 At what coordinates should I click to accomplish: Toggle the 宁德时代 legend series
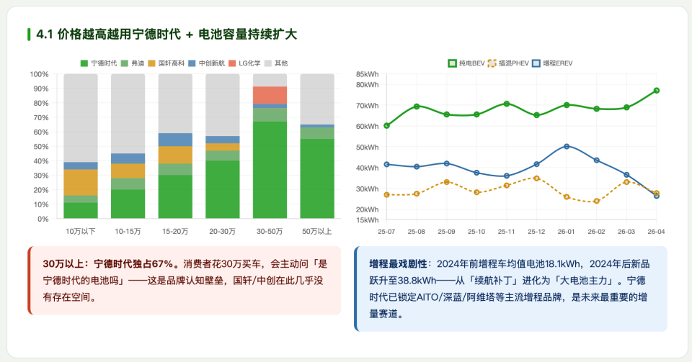pyautogui.click(x=99, y=63)
